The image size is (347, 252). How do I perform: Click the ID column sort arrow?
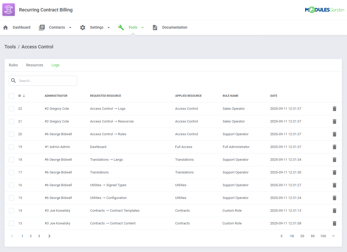24,96
